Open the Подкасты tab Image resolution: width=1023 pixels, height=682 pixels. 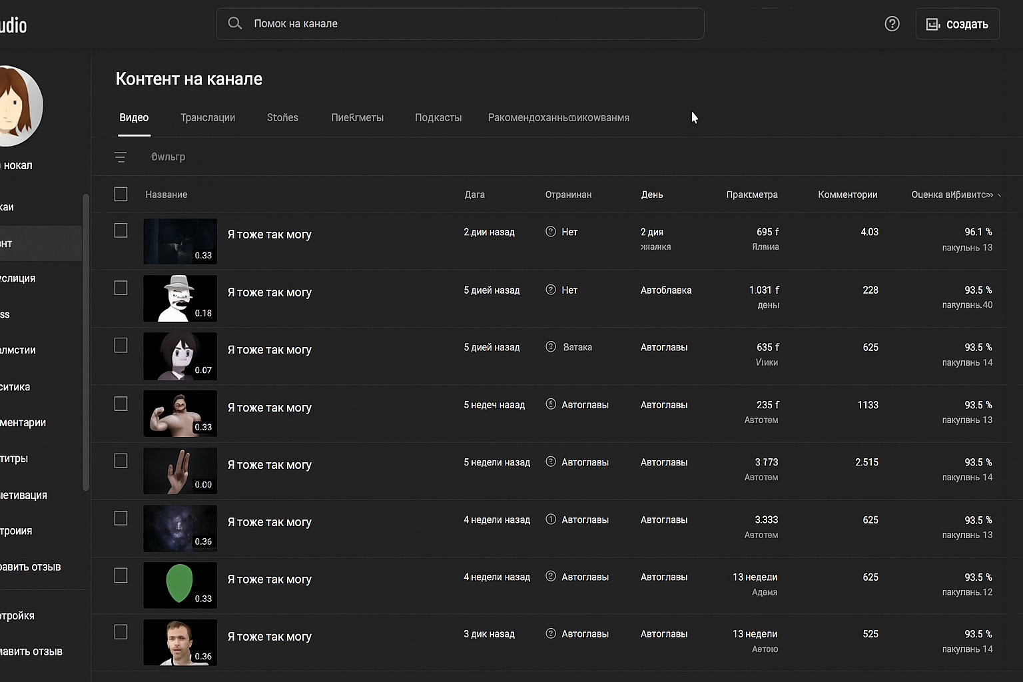(438, 118)
